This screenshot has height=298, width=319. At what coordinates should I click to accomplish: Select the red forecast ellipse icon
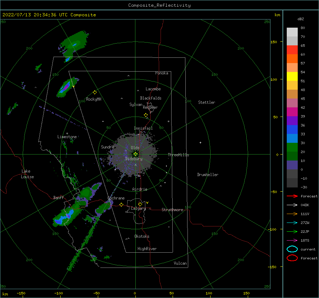(x=292, y=258)
